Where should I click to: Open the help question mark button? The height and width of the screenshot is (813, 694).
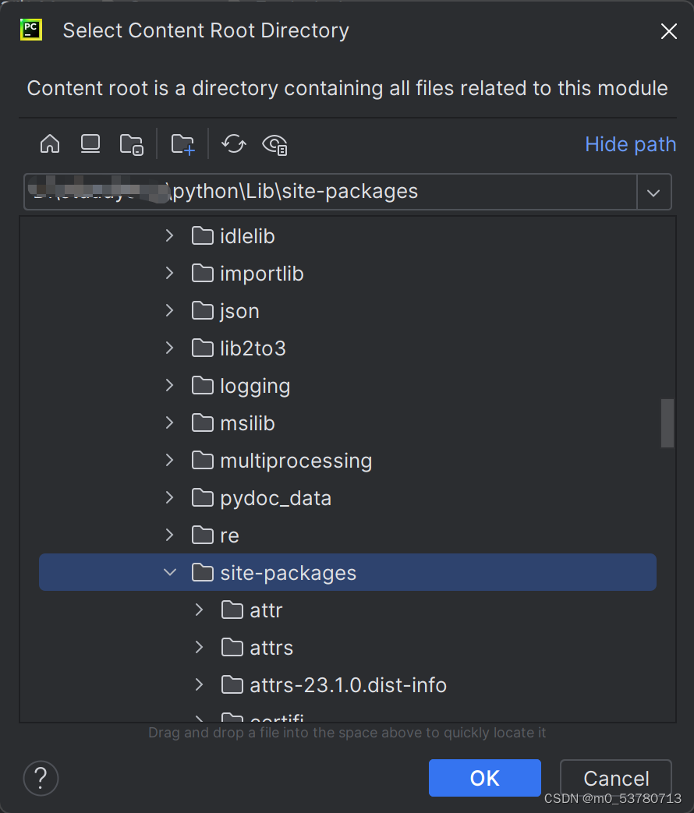(x=41, y=777)
